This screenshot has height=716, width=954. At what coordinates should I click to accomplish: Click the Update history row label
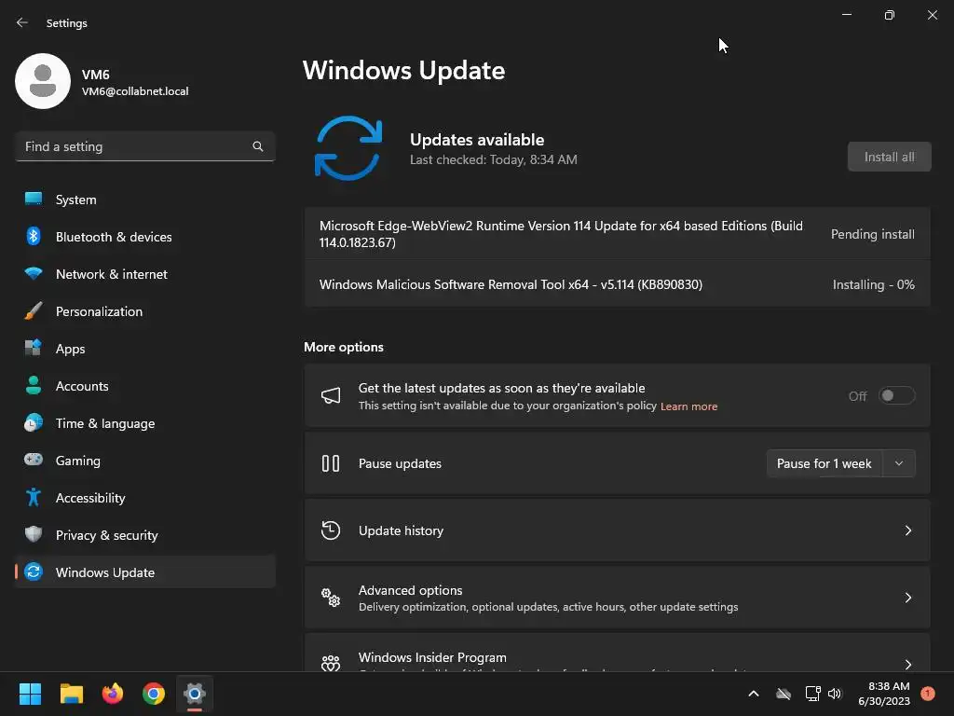[401, 530]
